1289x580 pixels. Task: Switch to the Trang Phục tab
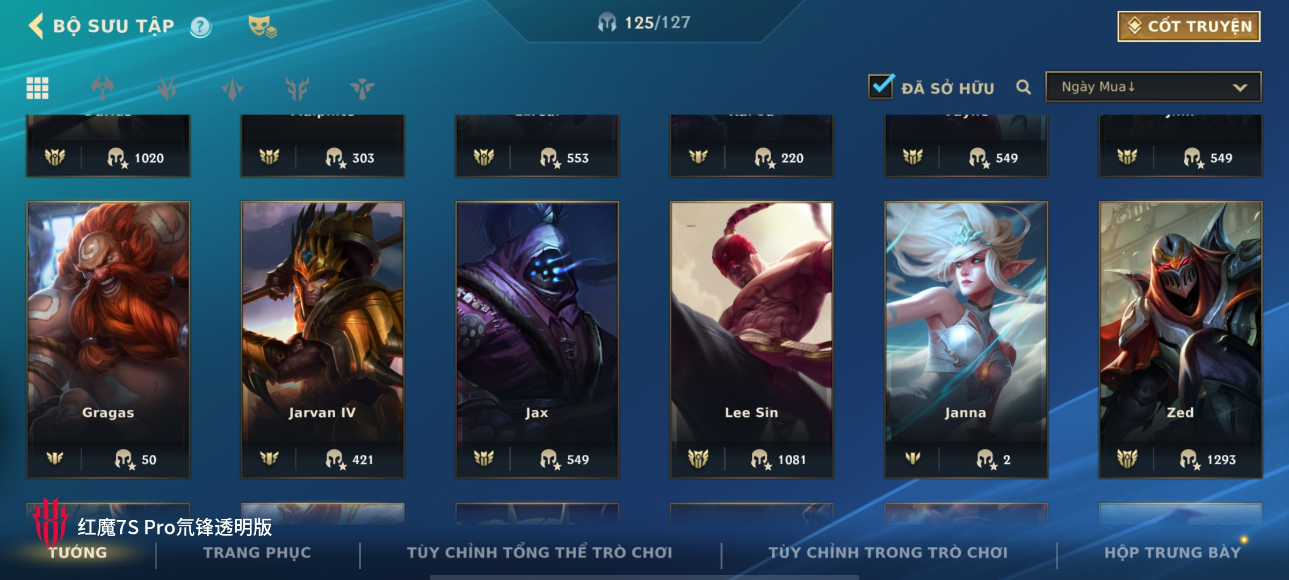coord(257,553)
